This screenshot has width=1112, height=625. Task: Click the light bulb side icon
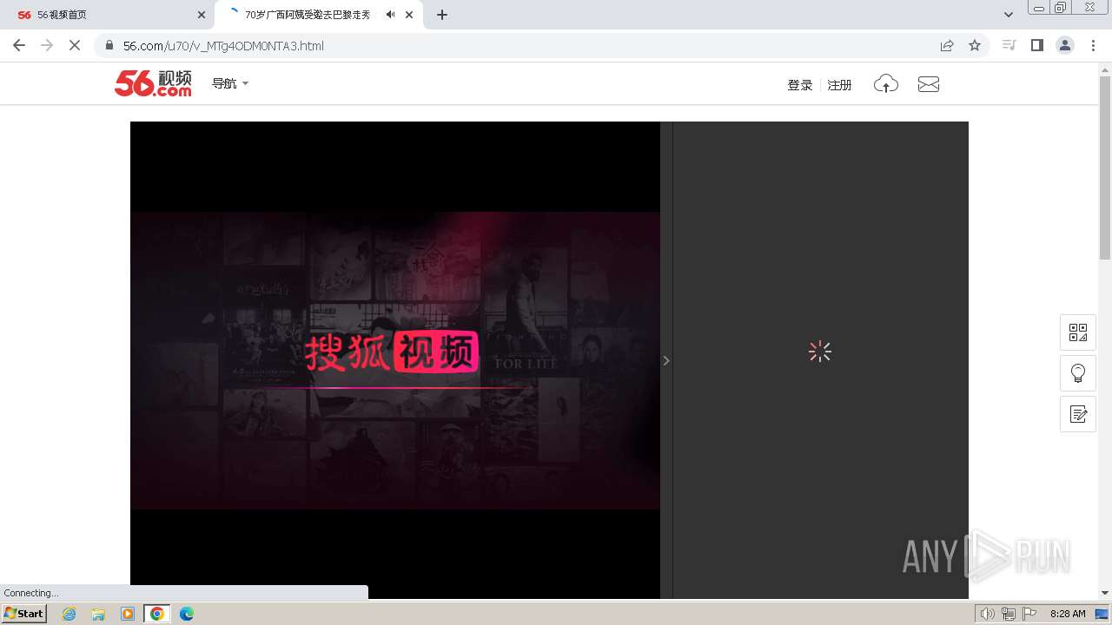click(x=1078, y=373)
